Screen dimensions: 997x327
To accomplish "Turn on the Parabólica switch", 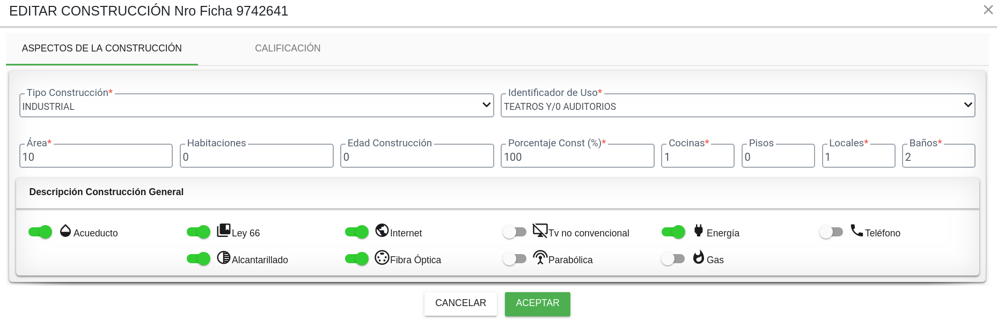I will 515,259.
